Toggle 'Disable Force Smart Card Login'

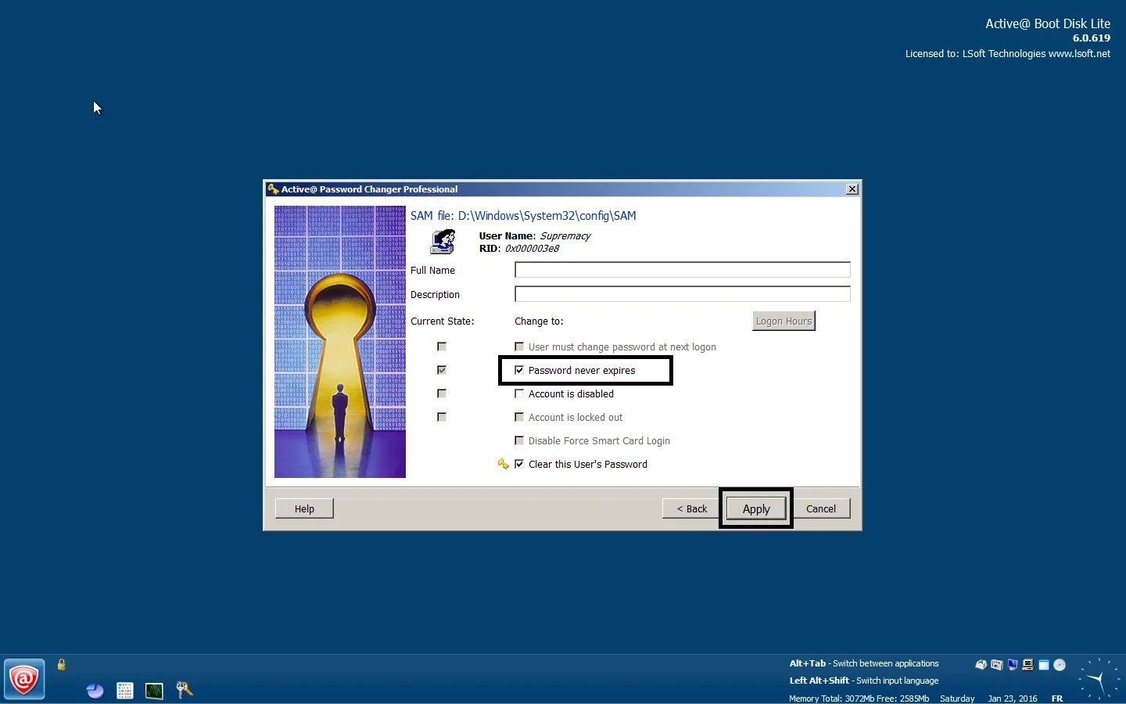[x=519, y=440]
